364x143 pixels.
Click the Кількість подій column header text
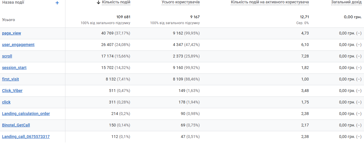click(x=116, y=2)
